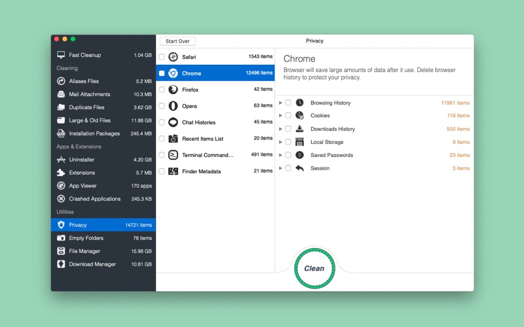
Task: Click the Terminal Command icon
Action: 173,155
